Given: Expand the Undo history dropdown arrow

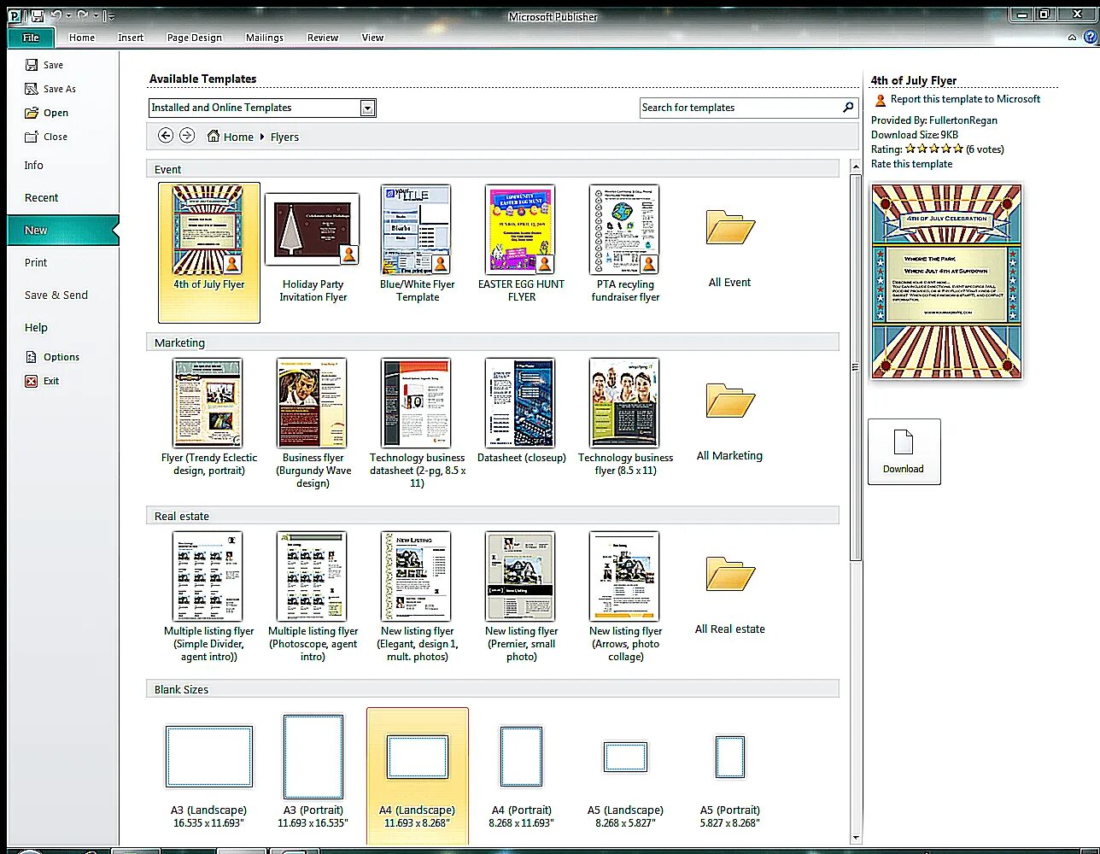Looking at the screenshot, I should click(x=68, y=15).
